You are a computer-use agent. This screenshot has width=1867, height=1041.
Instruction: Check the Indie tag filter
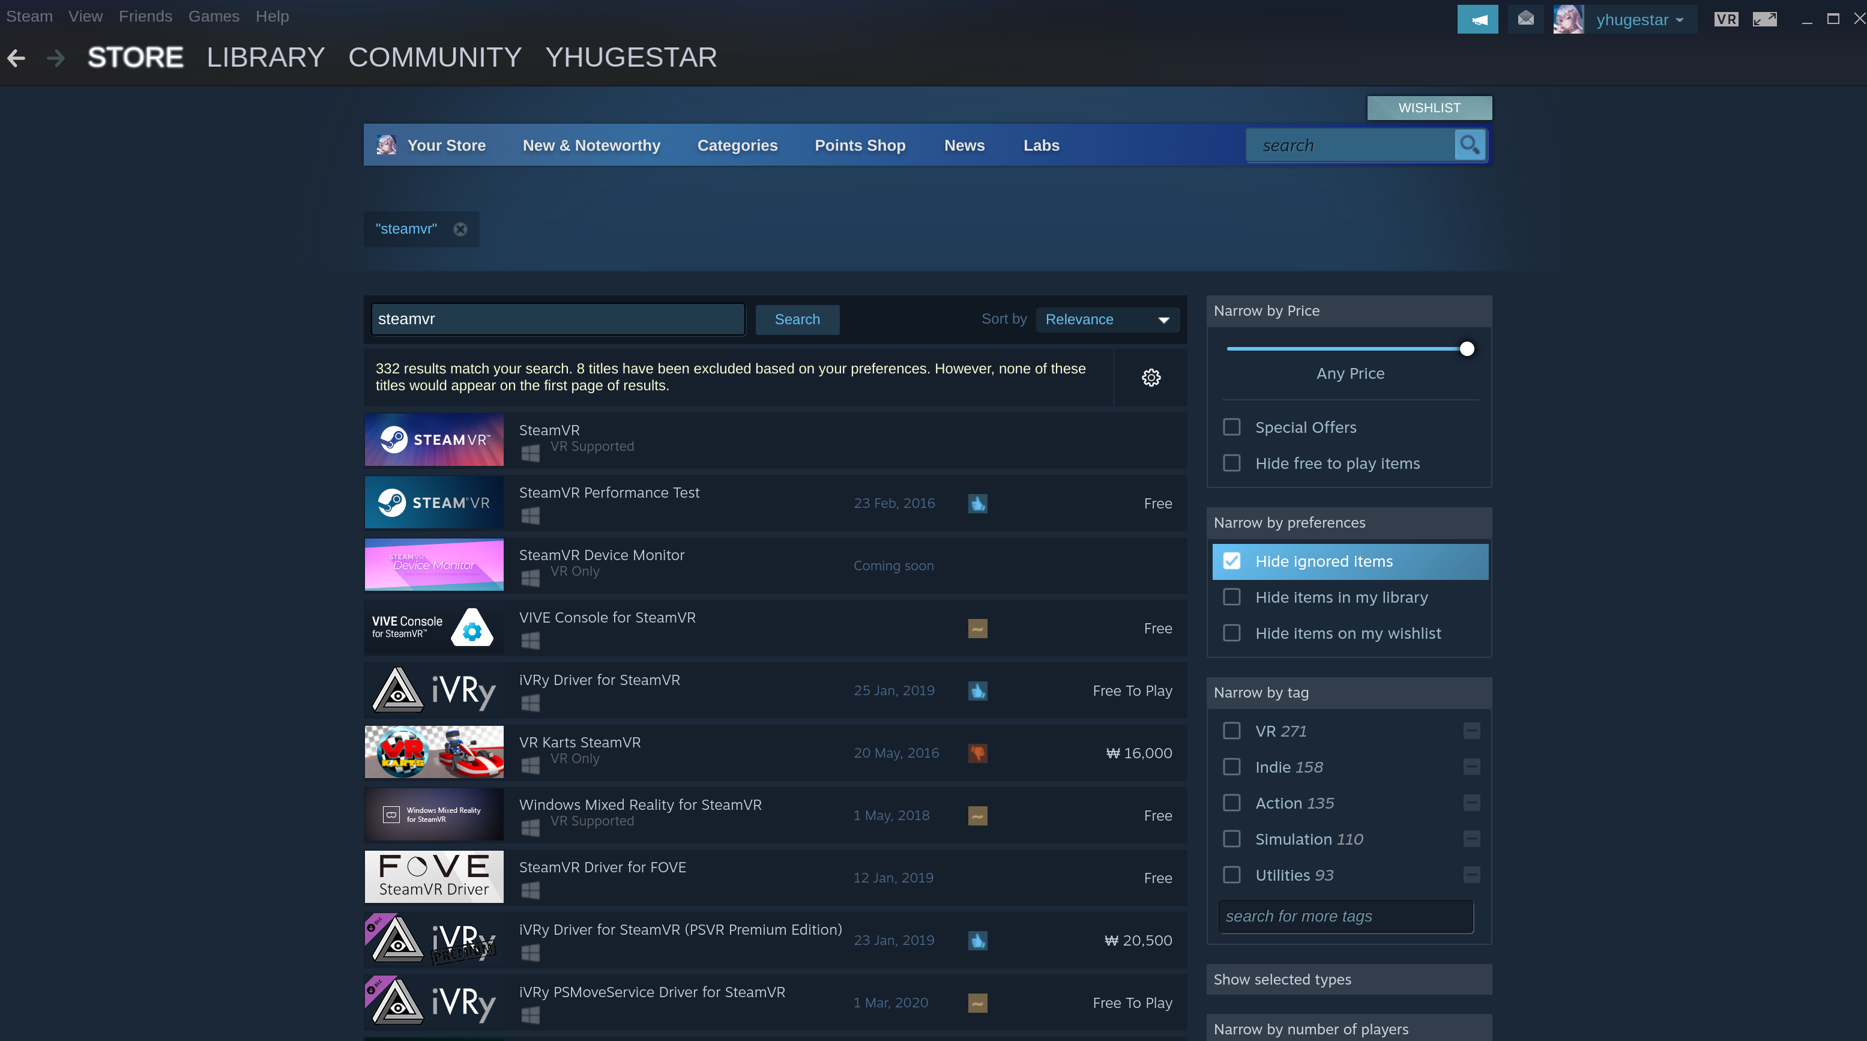[x=1231, y=767]
